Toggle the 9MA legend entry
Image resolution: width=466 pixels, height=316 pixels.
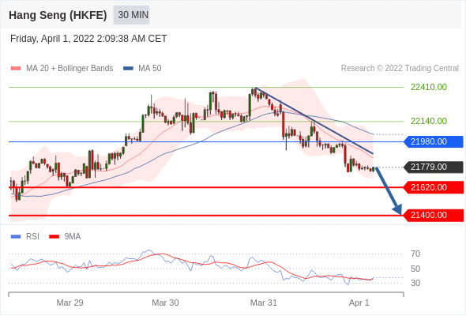pyautogui.click(x=65, y=237)
